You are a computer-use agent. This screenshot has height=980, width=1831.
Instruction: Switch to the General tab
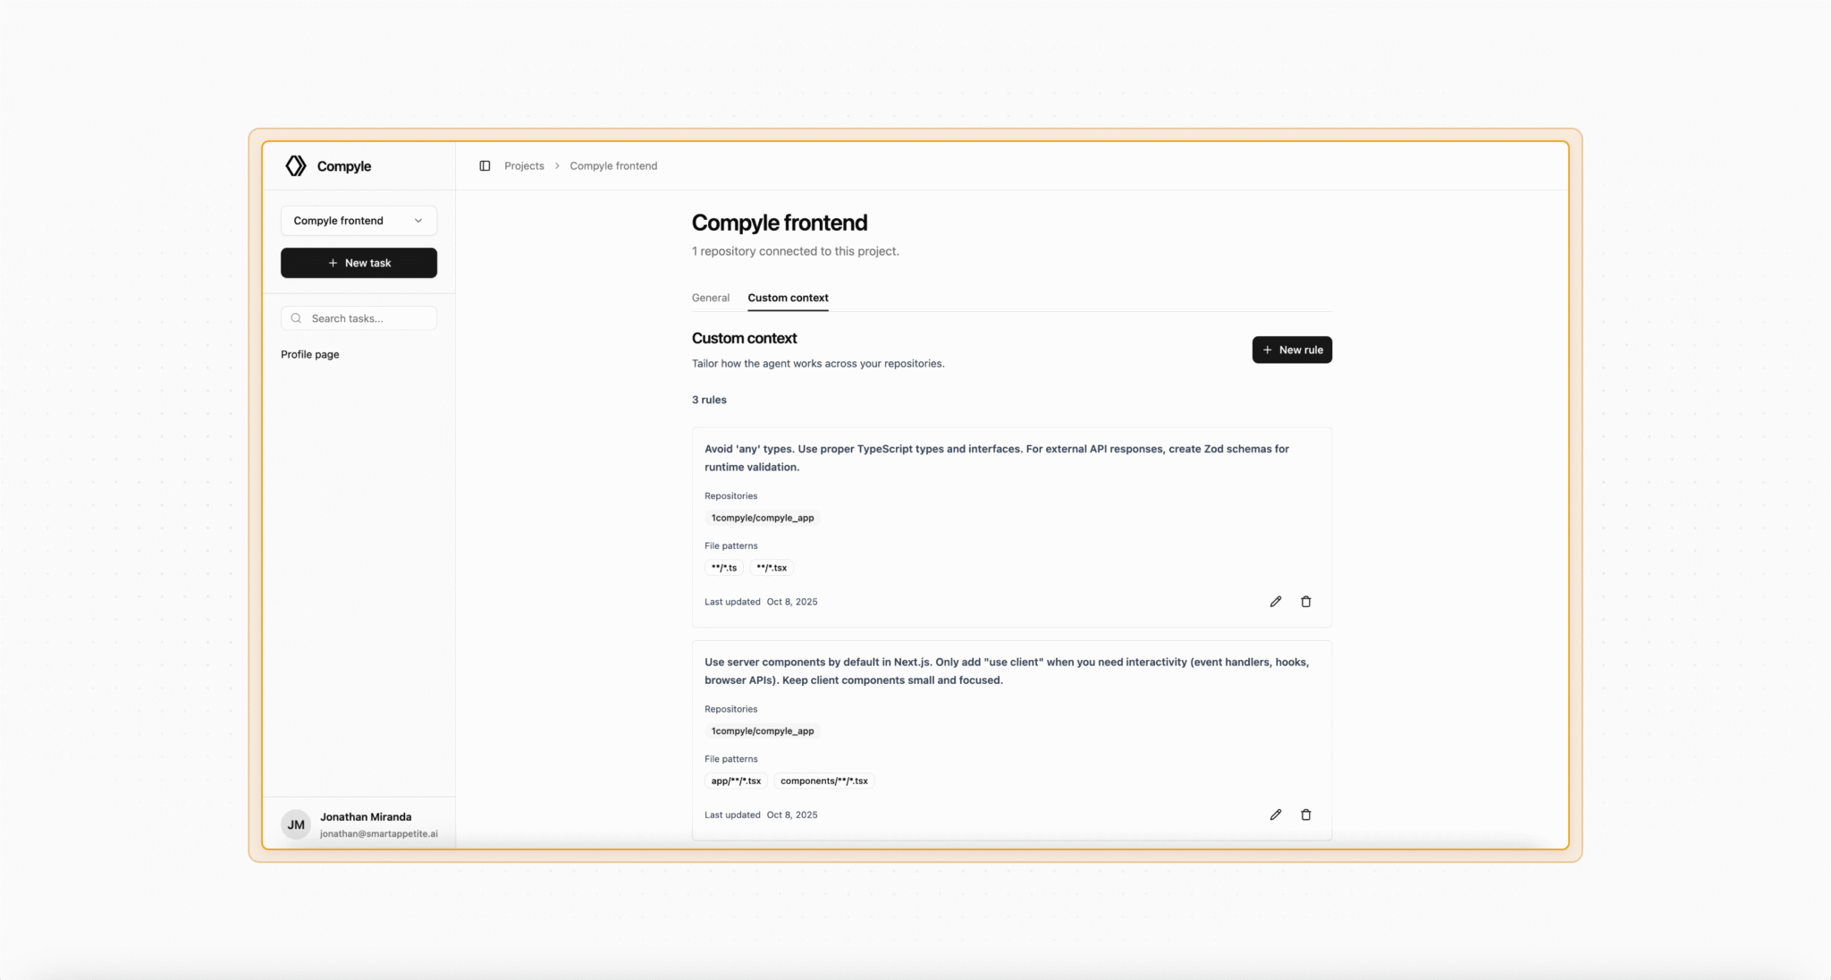(711, 298)
